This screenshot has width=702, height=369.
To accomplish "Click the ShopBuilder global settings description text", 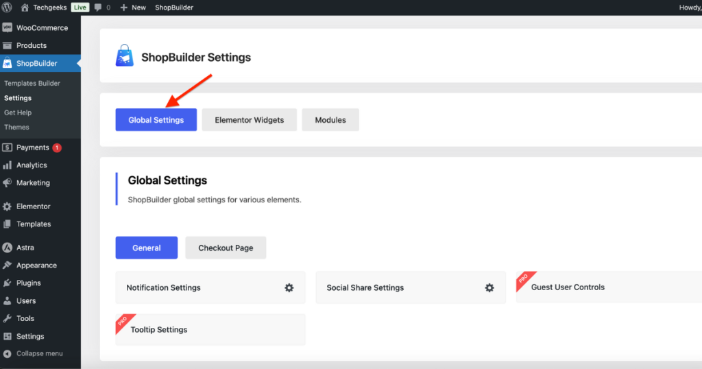I will [215, 200].
